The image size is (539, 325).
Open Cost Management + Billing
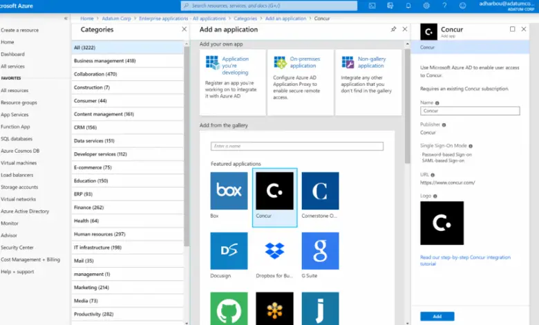tap(30, 259)
